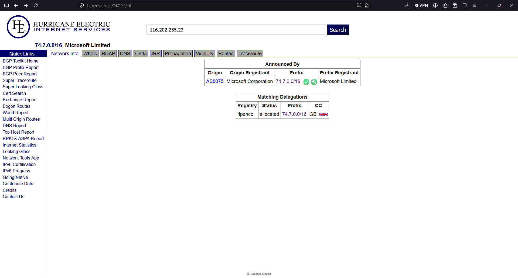Click the "ripencc" registry cell
This screenshot has height=278, width=518.
(247, 114)
